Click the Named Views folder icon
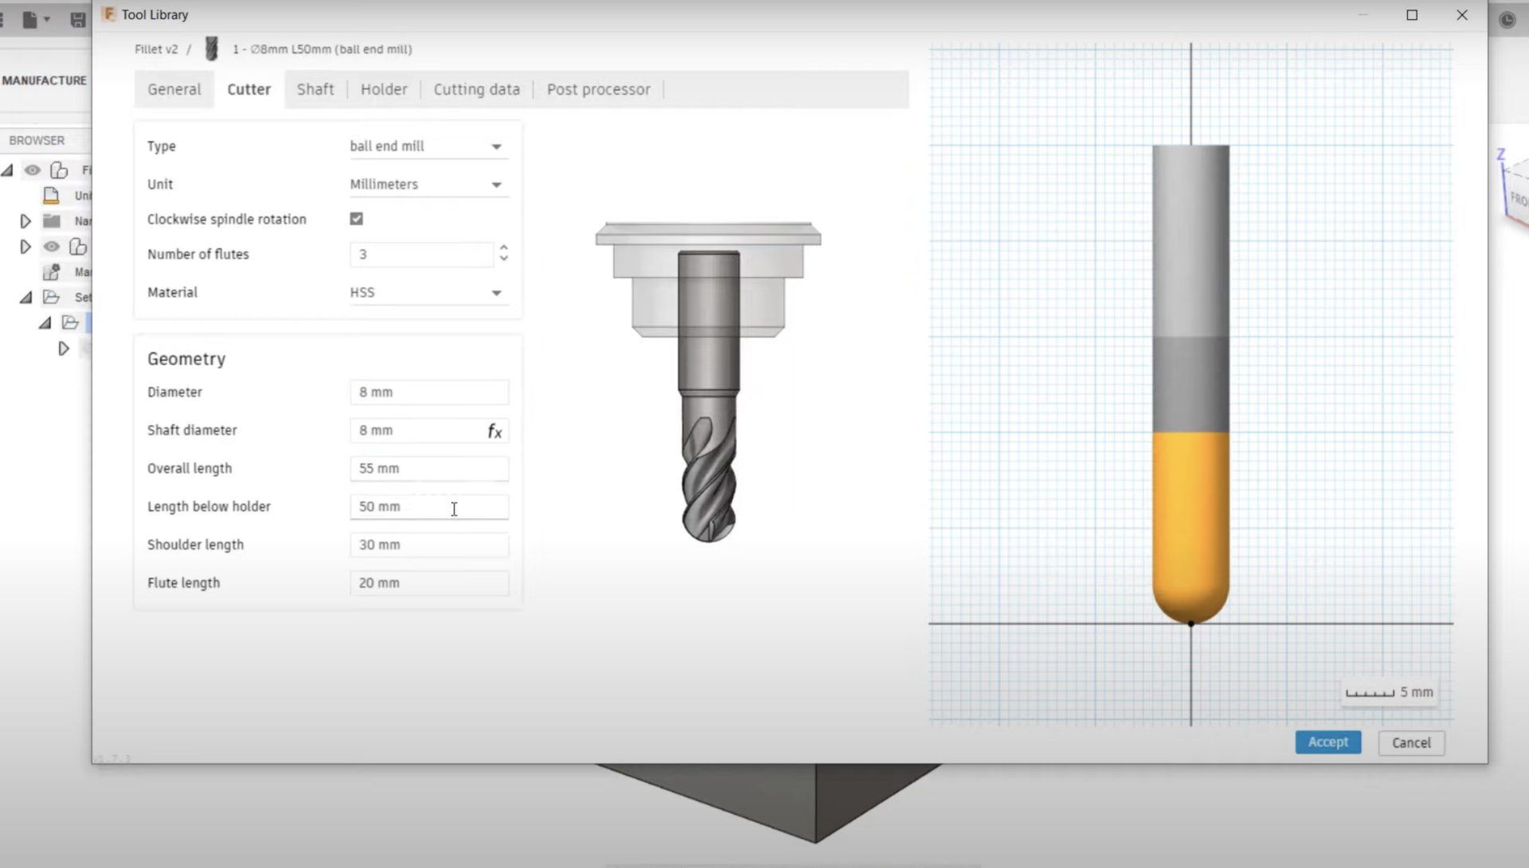The height and width of the screenshot is (868, 1529). tap(50, 220)
